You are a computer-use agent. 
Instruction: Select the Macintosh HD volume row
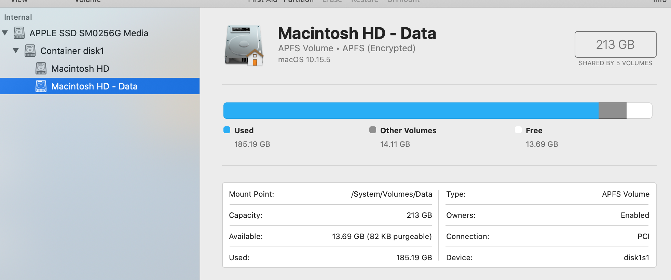[100, 69]
